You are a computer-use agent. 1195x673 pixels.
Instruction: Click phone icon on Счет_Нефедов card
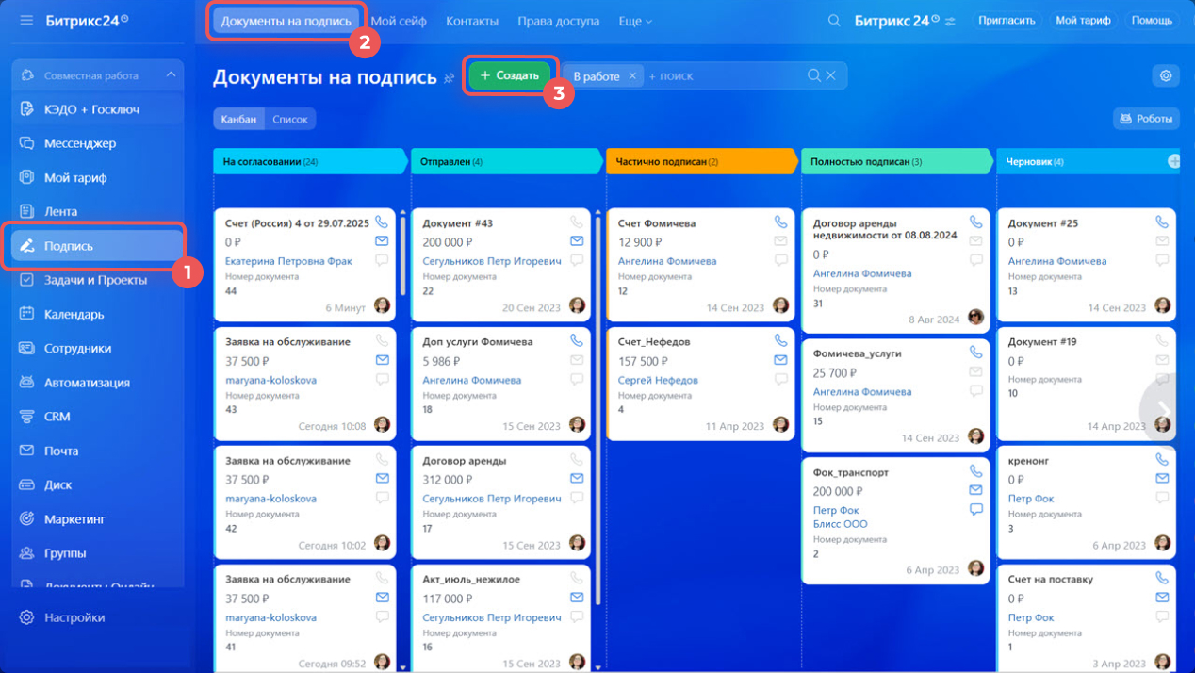(780, 341)
